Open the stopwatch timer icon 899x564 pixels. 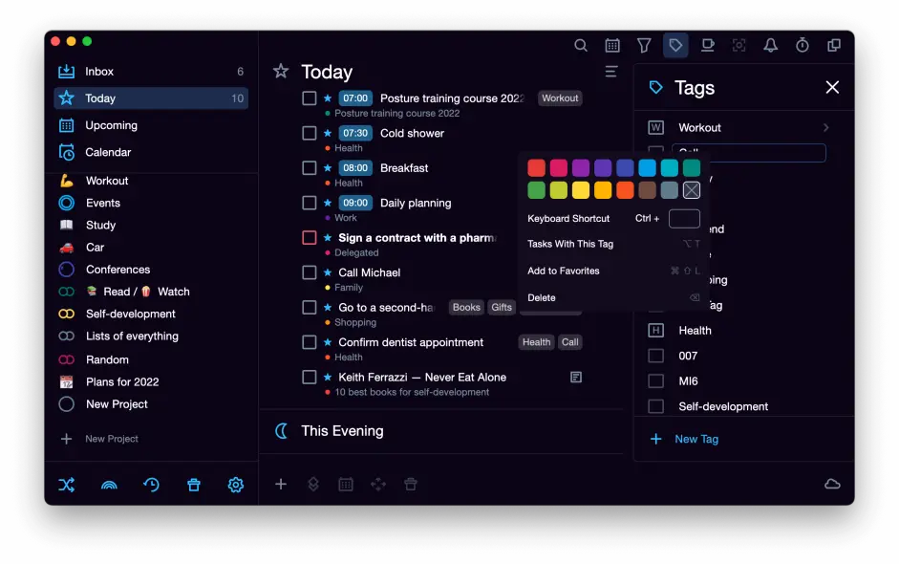click(803, 45)
